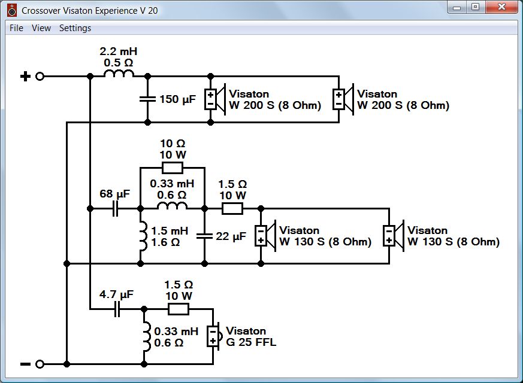The width and height of the screenshot is (523, 383).
Task: Click the '10 Ω' resistor value label
Action: click(x=173, y=144)
